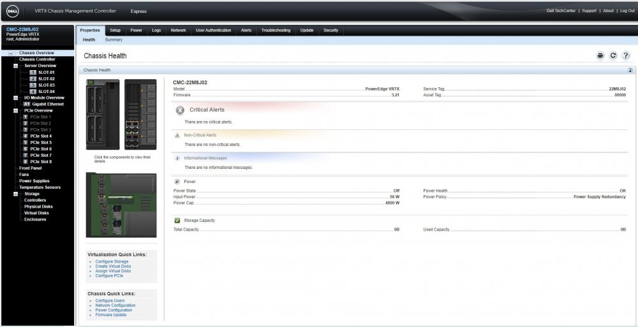
Task: Switch to the Network tab
Action: [178, 31]
